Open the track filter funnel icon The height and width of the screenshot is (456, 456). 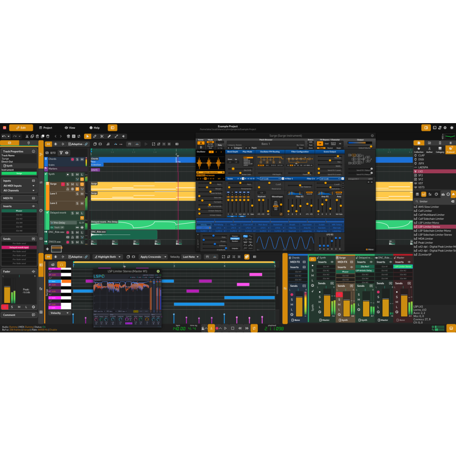click(x=61, y=153)
